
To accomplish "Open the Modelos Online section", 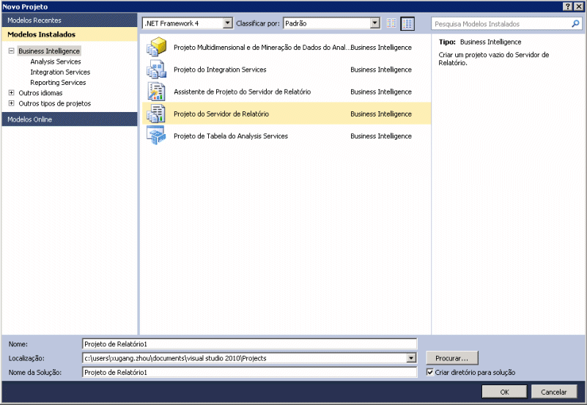I will [x=30, y=119].
